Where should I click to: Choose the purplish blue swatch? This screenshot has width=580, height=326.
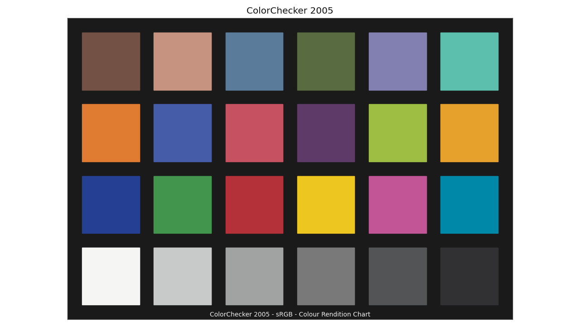(183, 133)
